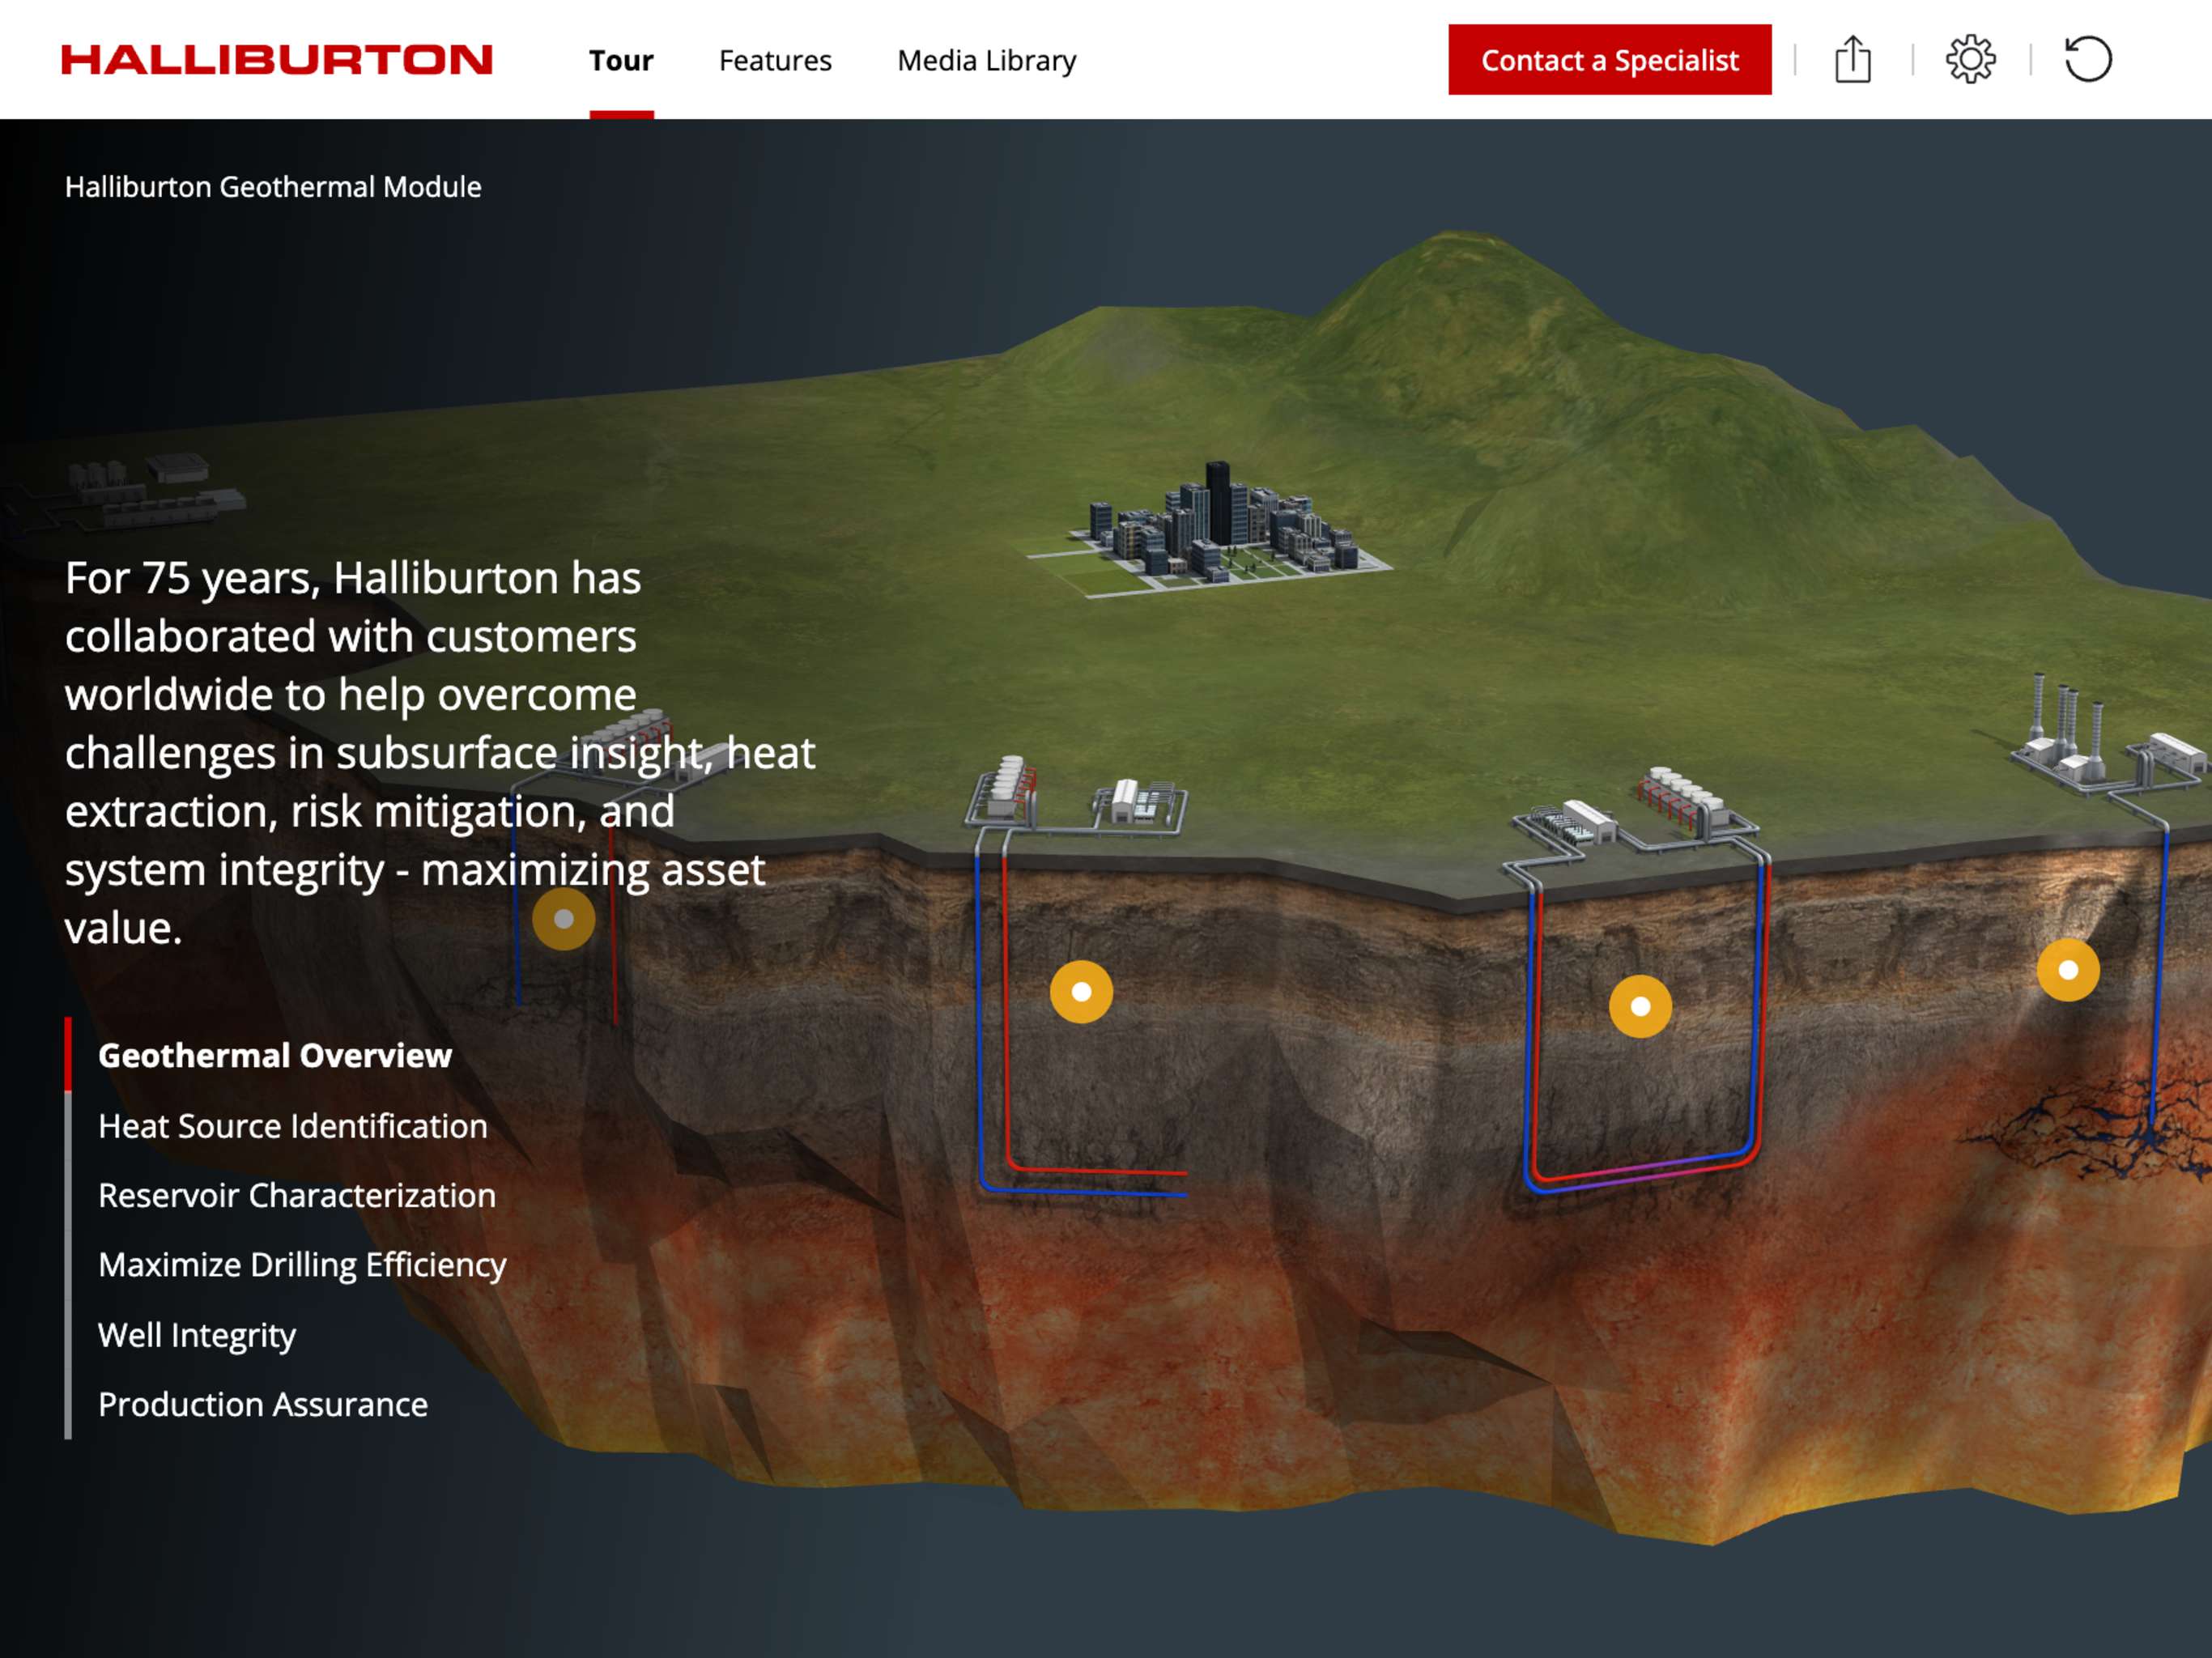This screenshot has height=1658, width=2212.
Task: Open Maximize Drilling Efficiency step
Action: pos(302,1265)
